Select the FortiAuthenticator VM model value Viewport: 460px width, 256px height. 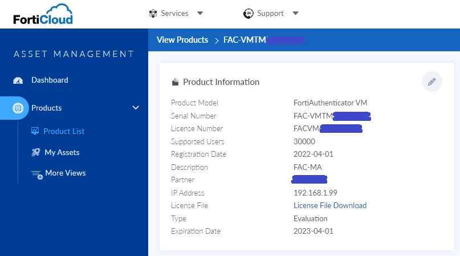pyautogui.click(x=331, y=103)
